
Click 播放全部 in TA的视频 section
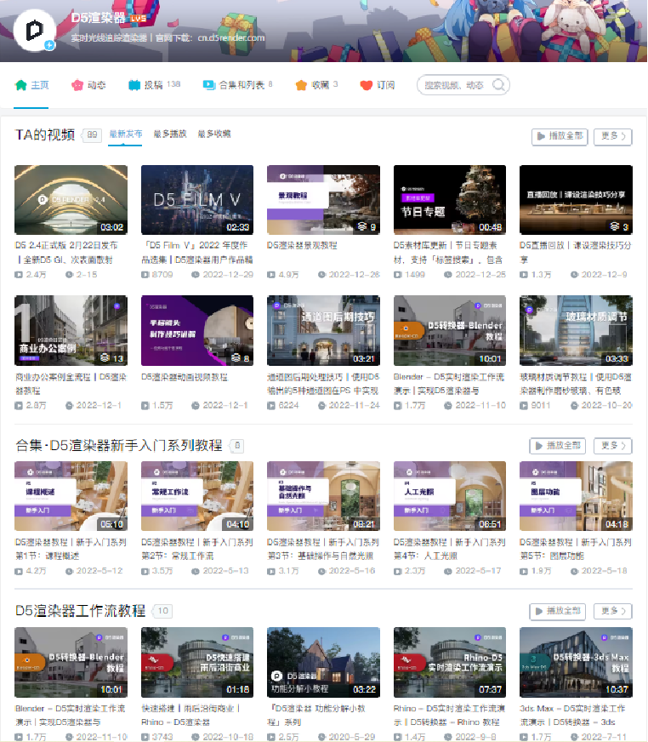click(x=560, y=136)
